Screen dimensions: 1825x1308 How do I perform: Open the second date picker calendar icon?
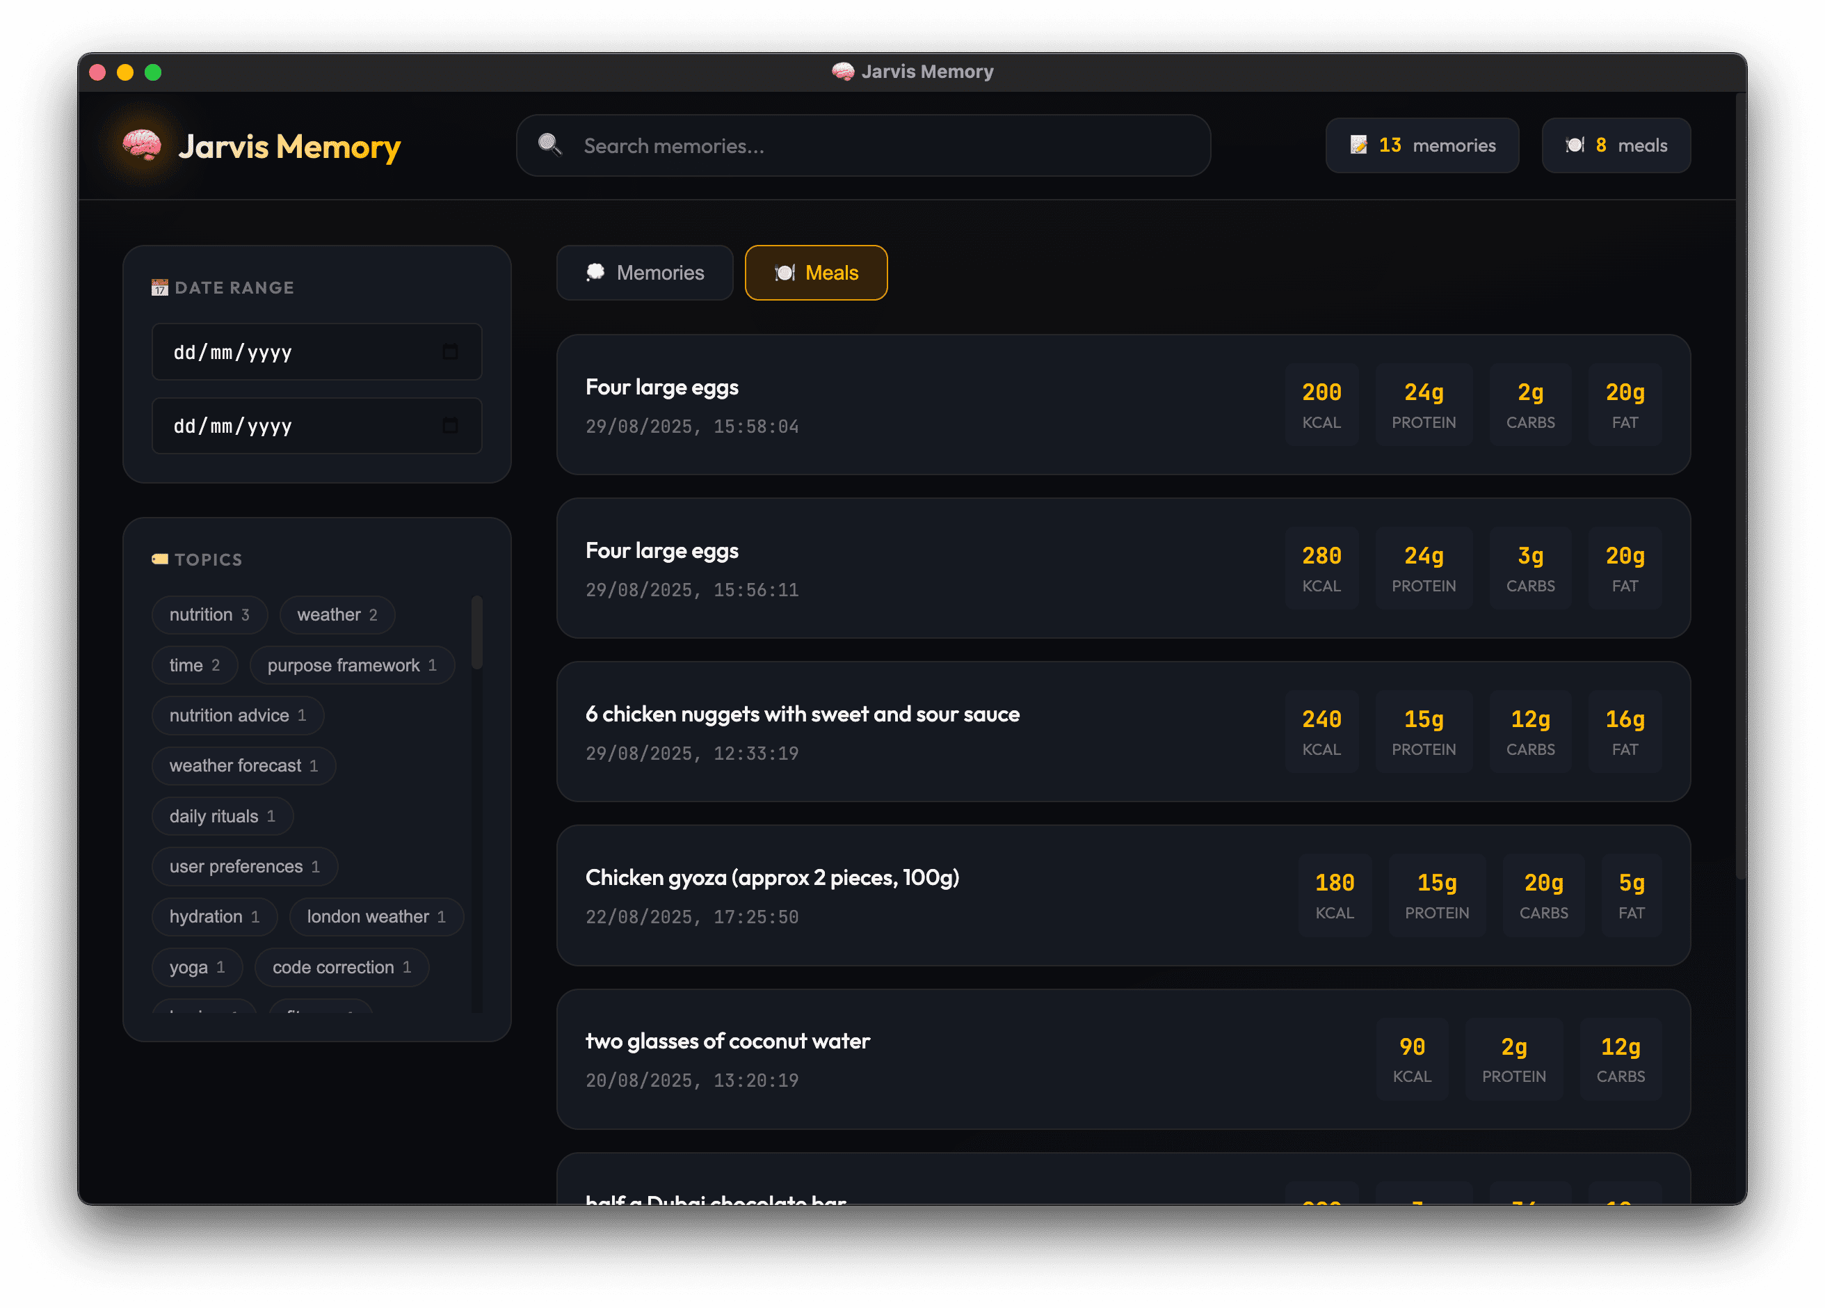pyautogui.click(x=451, y=426)
